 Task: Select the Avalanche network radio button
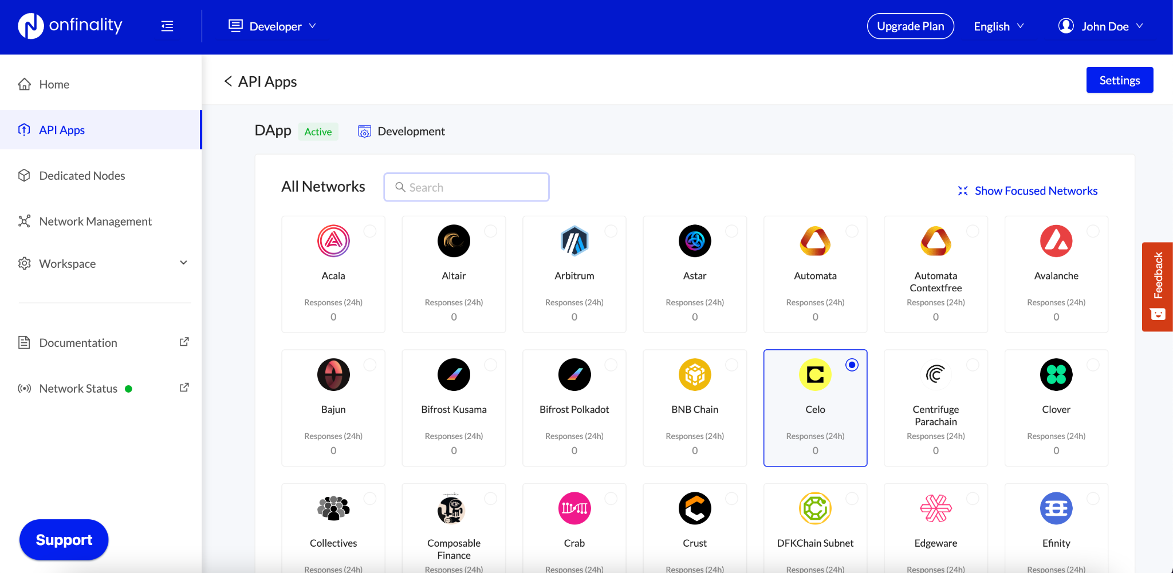point(1093,231)
